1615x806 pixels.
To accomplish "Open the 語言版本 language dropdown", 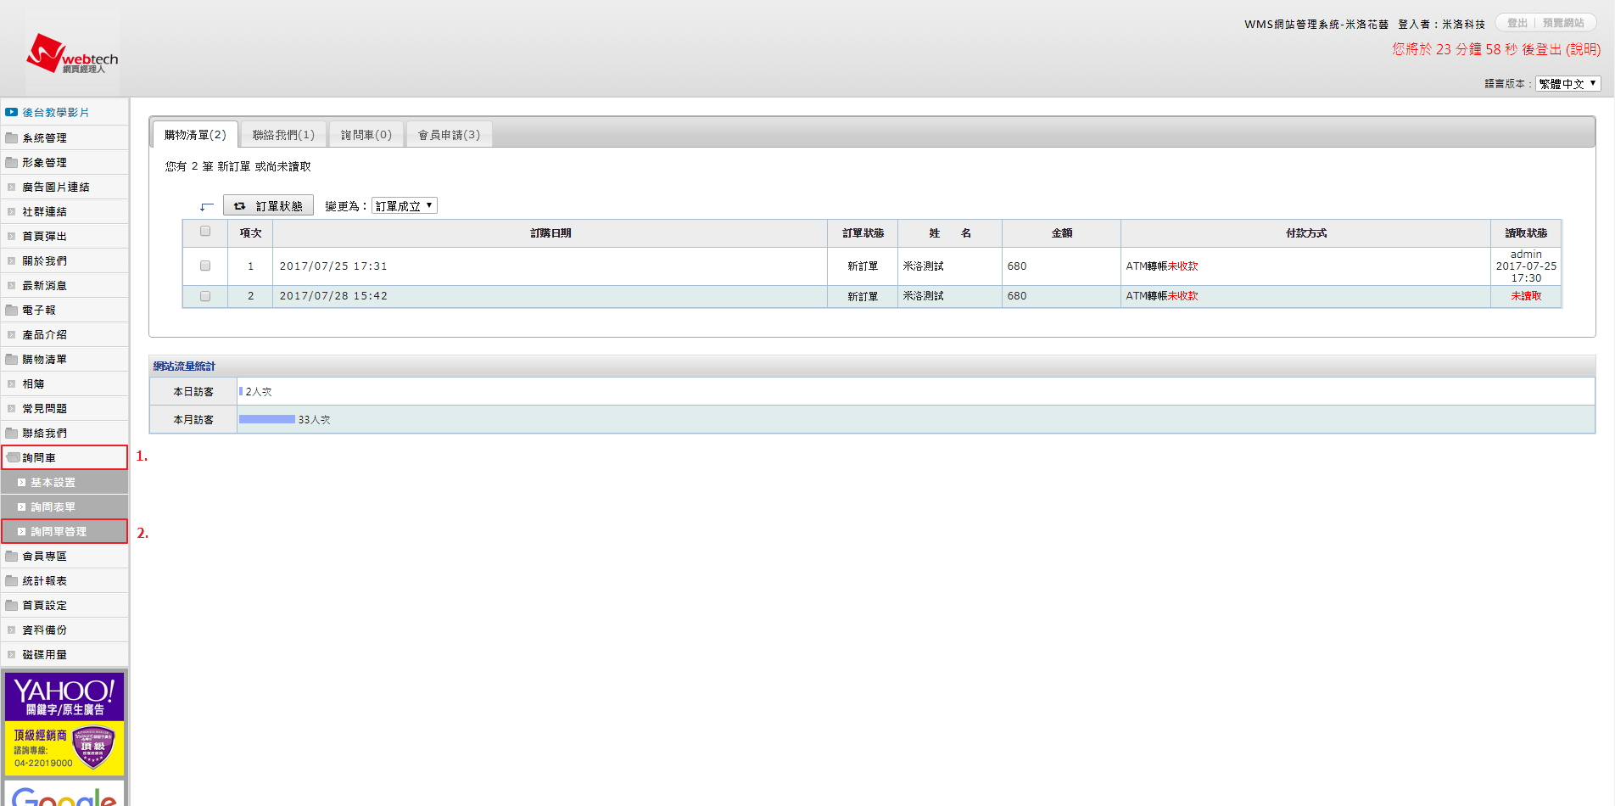I will (x=1567, y=83).
